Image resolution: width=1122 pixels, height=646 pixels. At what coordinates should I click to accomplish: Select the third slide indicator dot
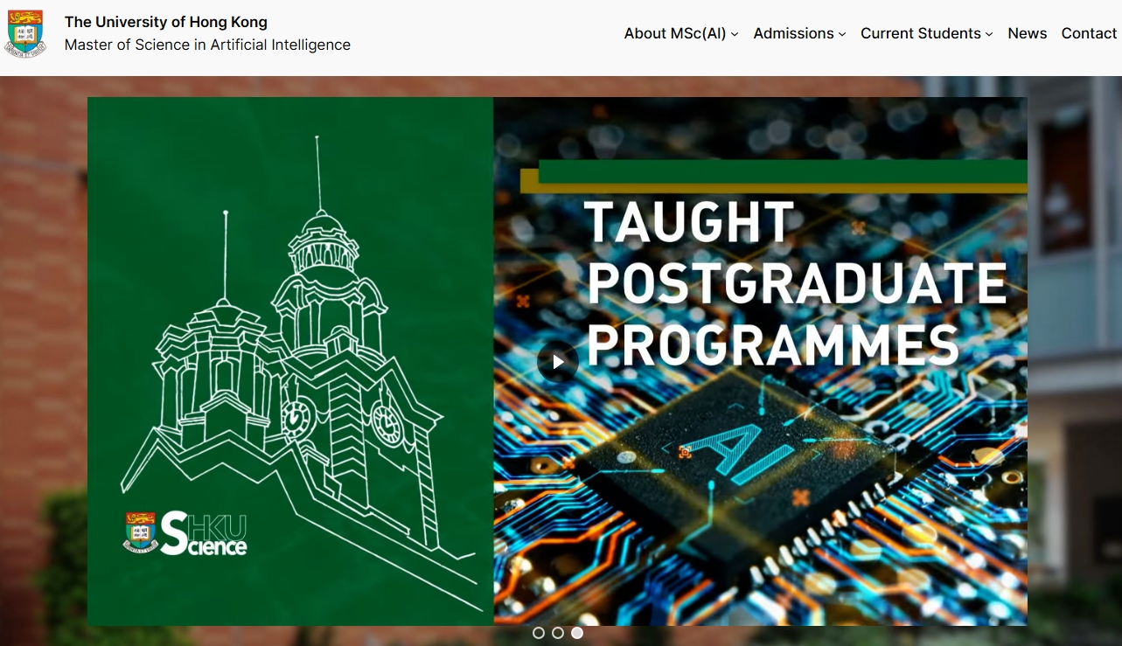pyautogui.click(x=577, y=633)
